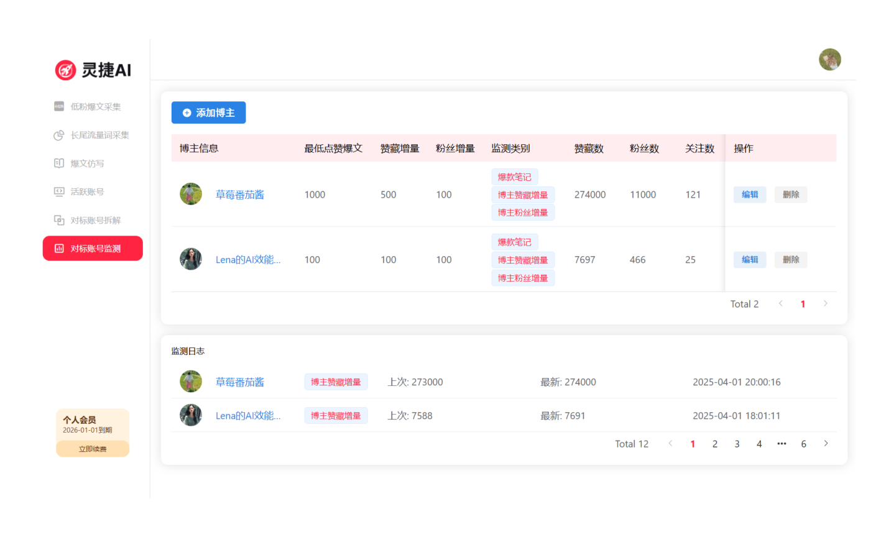Click 草莓番茄酱's avatar thumbnail in monitoring log

[x=191, y=381]
